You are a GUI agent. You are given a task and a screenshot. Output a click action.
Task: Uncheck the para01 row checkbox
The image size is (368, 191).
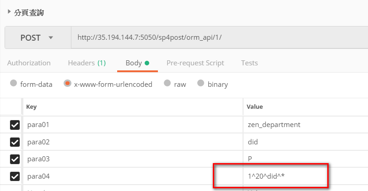pyautogui.click(x=15, y=125)
